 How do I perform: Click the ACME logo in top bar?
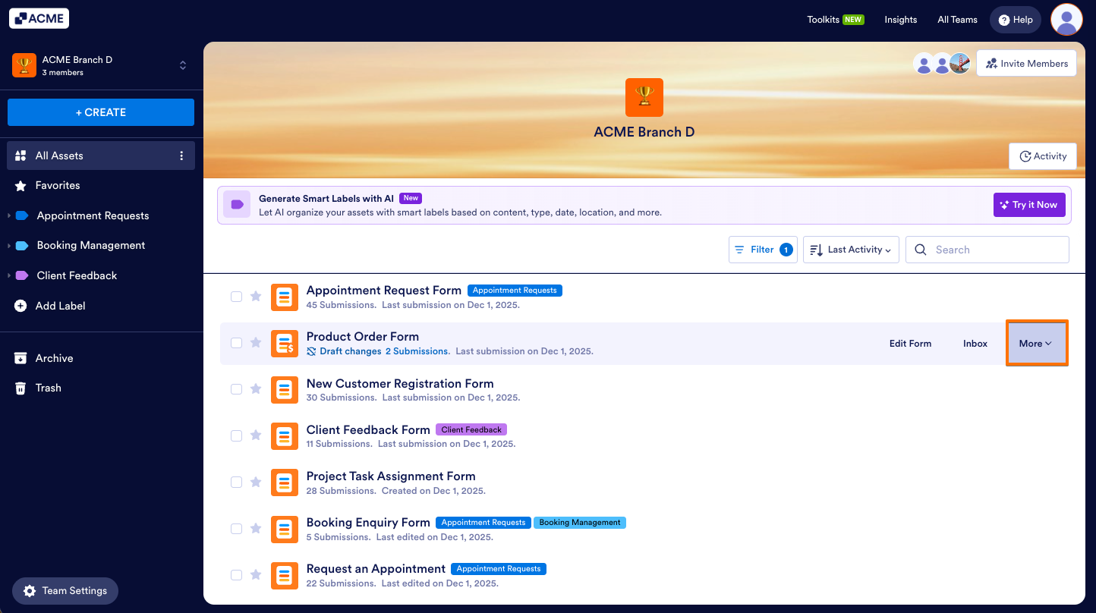tap(39, 19)
